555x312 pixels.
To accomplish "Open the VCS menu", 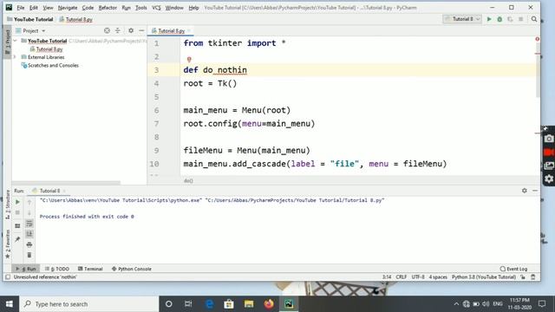I will (156, 8).
